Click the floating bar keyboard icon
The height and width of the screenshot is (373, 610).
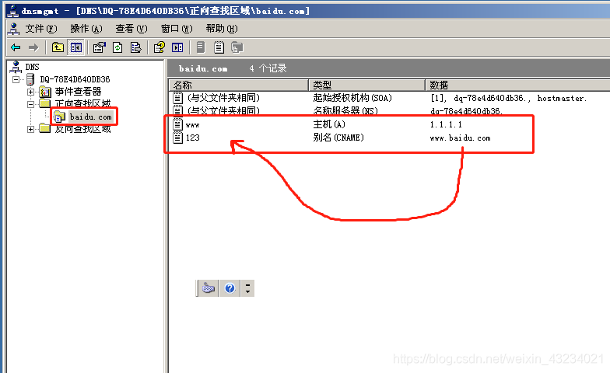coord(209,288)
